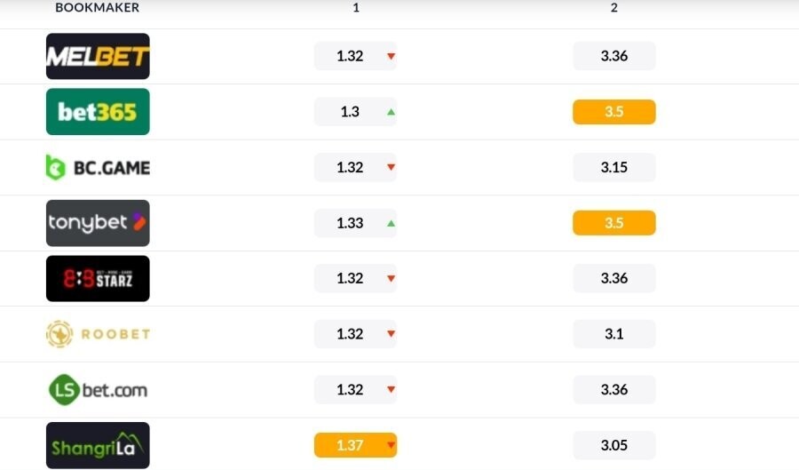Open the tonybet bookmaker logo
The width and height of the screenshot is (799, 470).
click(x=98, y=223)
